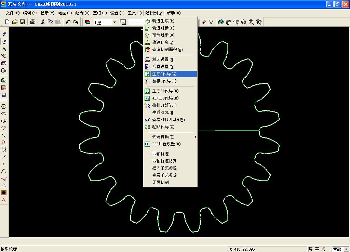Click the redraw icon on toolbar
The image size is (350, 252).
221,22
